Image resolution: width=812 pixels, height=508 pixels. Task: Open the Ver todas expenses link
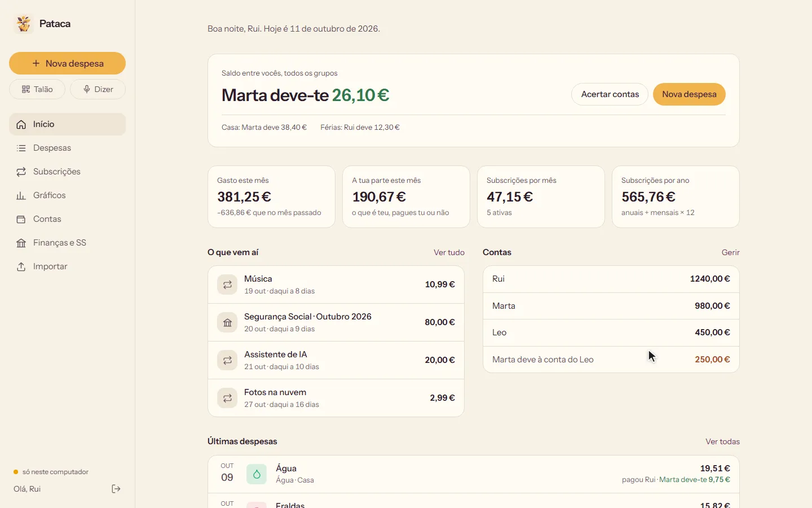click(x=722, y=441)
